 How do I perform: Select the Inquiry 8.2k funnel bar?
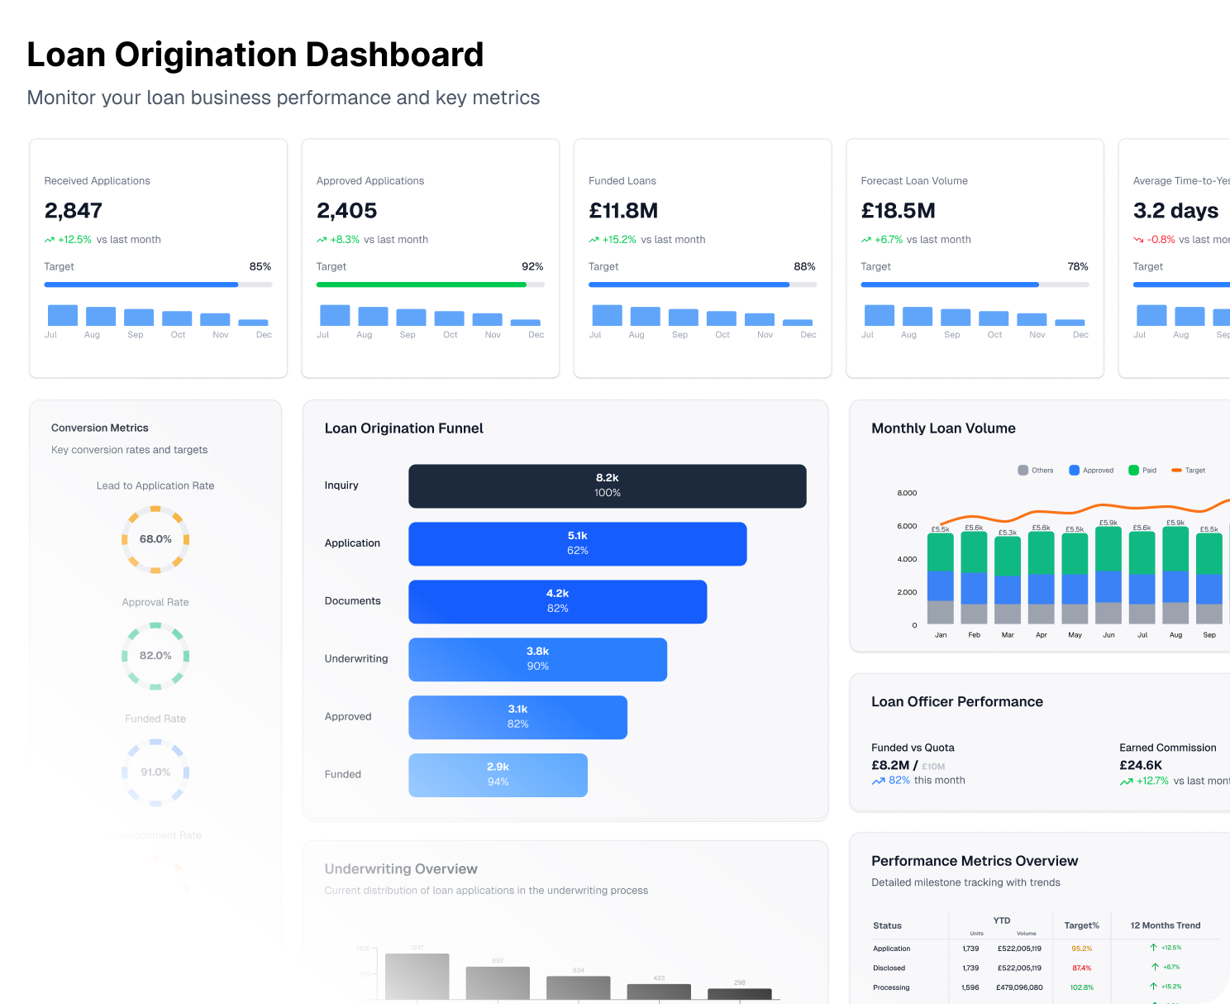point(607,486)
